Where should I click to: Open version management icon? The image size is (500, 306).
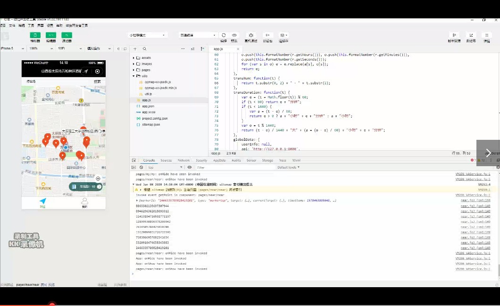(x=454, y=35)
